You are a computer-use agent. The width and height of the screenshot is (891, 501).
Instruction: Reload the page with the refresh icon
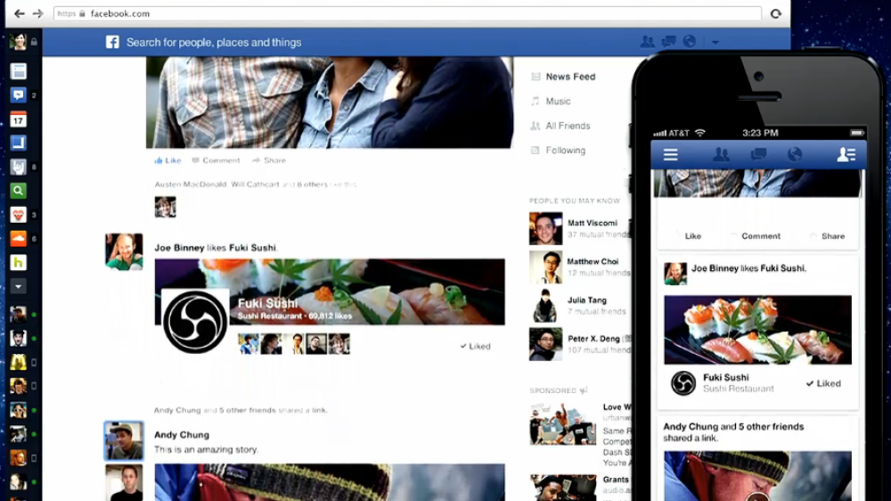point(776,13)
